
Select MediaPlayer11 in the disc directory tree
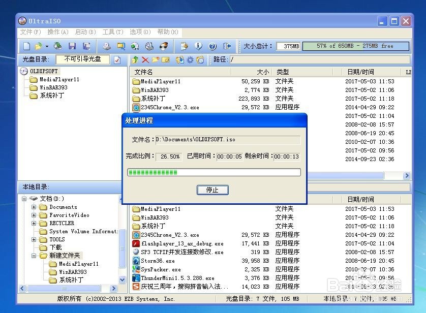coord(59,80)
